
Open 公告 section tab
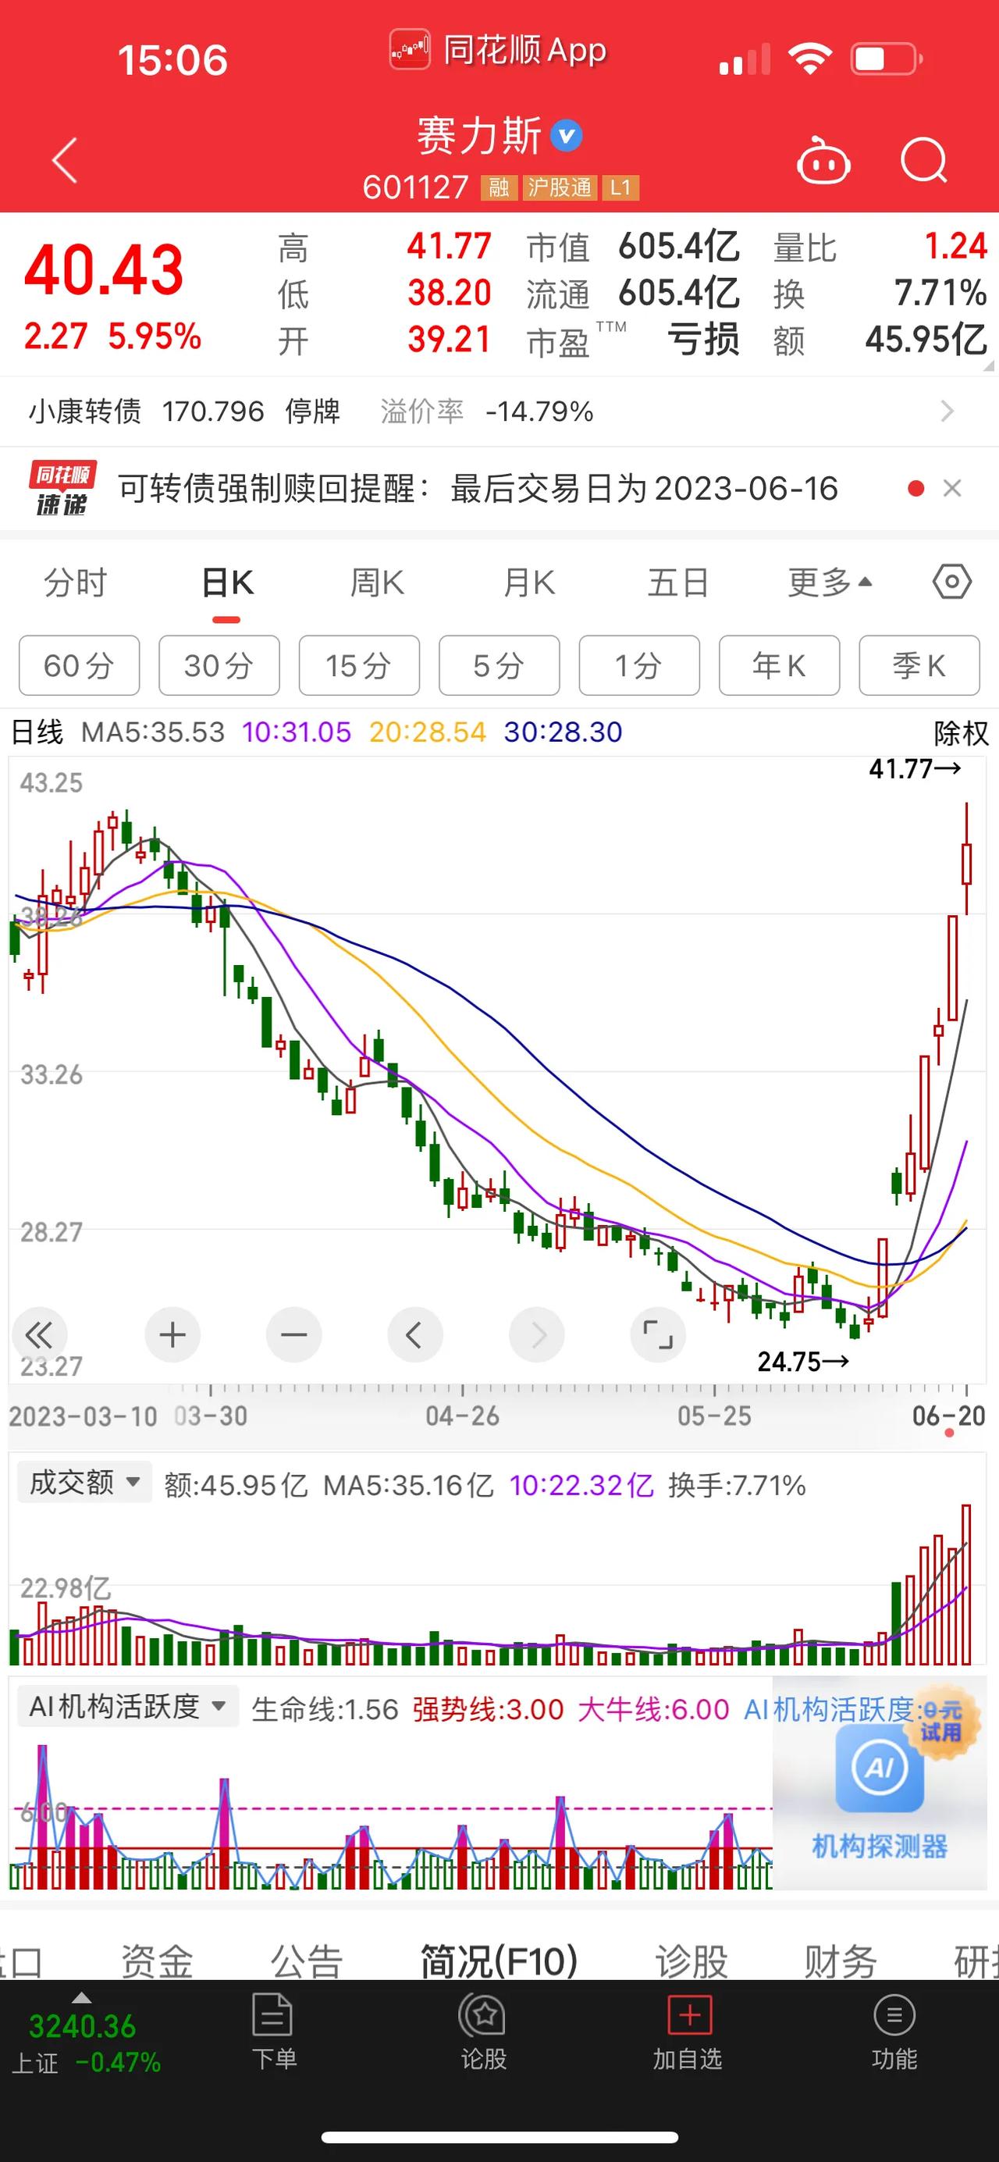pos(306,1961)
